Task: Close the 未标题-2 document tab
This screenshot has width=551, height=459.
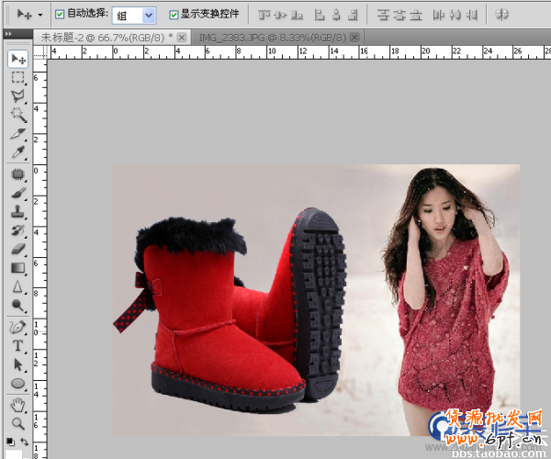Action: tap(181, 37)
